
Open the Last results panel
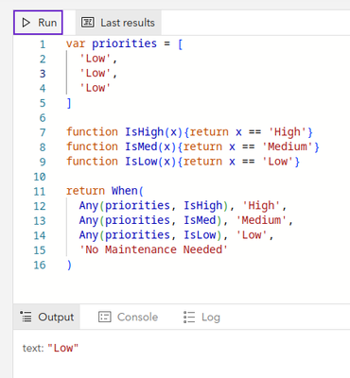coord(118,23)
